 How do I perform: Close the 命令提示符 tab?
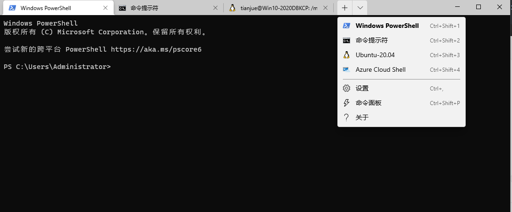(215, 8)
